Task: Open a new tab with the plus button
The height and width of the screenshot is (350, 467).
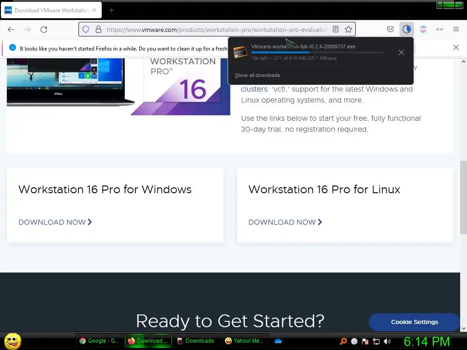Action: point(111,10)
